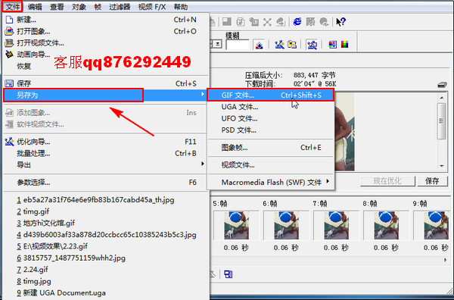
Task: Click the blur (模糊) input field
Action: [238, 45]
